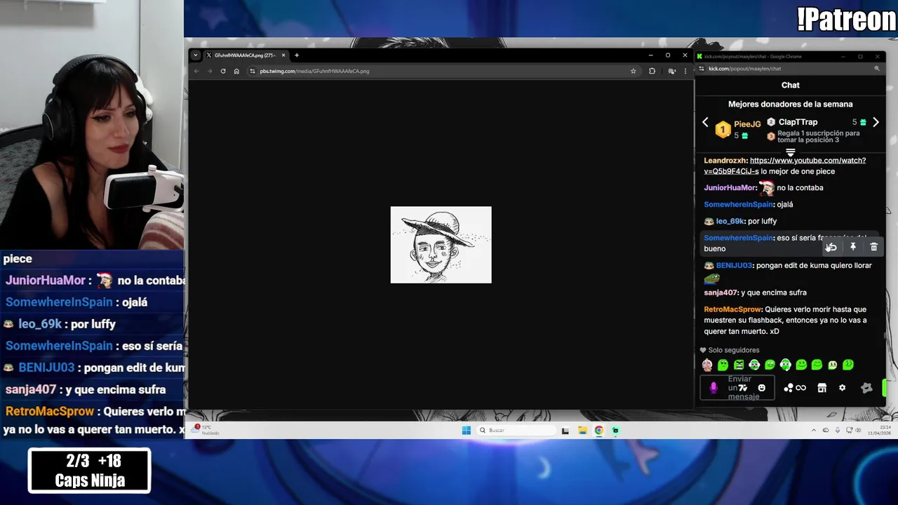898x505 pixels.
Task: Click the Enviar un mensaje chat input
Action: (737, 388)
